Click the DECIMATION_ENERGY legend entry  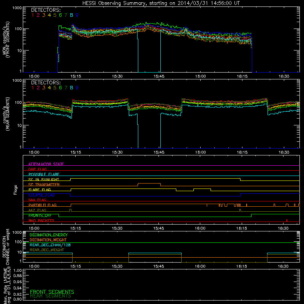[x=49, y=235]
